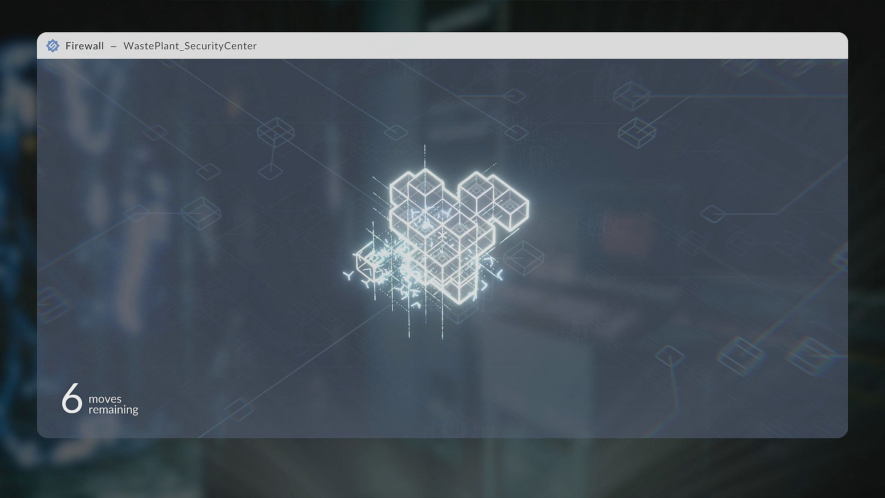Select the tall glowing cube right of the top gap

476,194
